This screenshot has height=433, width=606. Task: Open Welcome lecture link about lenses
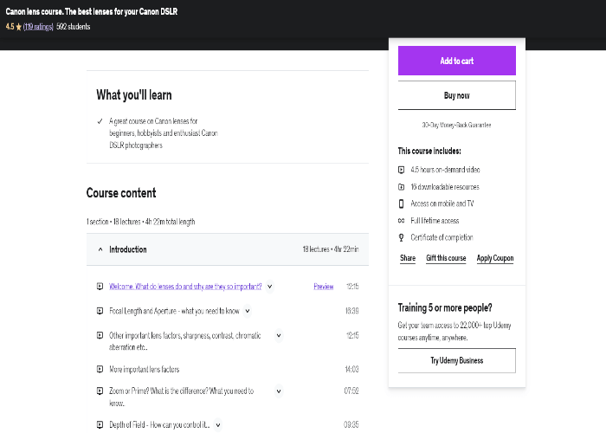(185, 287)
